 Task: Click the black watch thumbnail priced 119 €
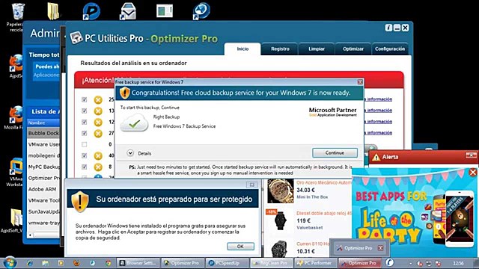280,220
